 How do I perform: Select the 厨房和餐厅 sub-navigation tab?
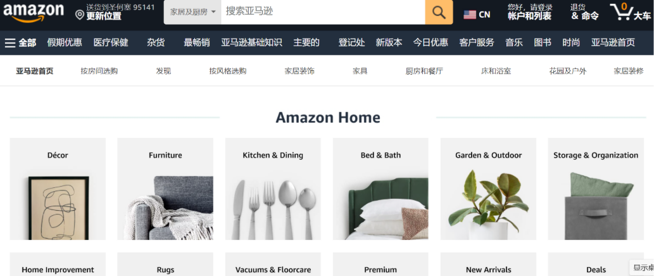point(424,72)
